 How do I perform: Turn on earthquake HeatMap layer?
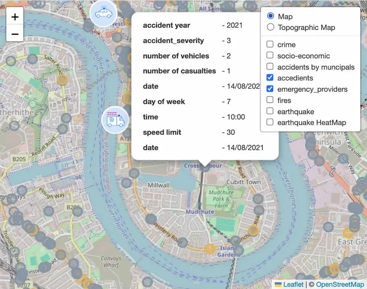(270, 122)
